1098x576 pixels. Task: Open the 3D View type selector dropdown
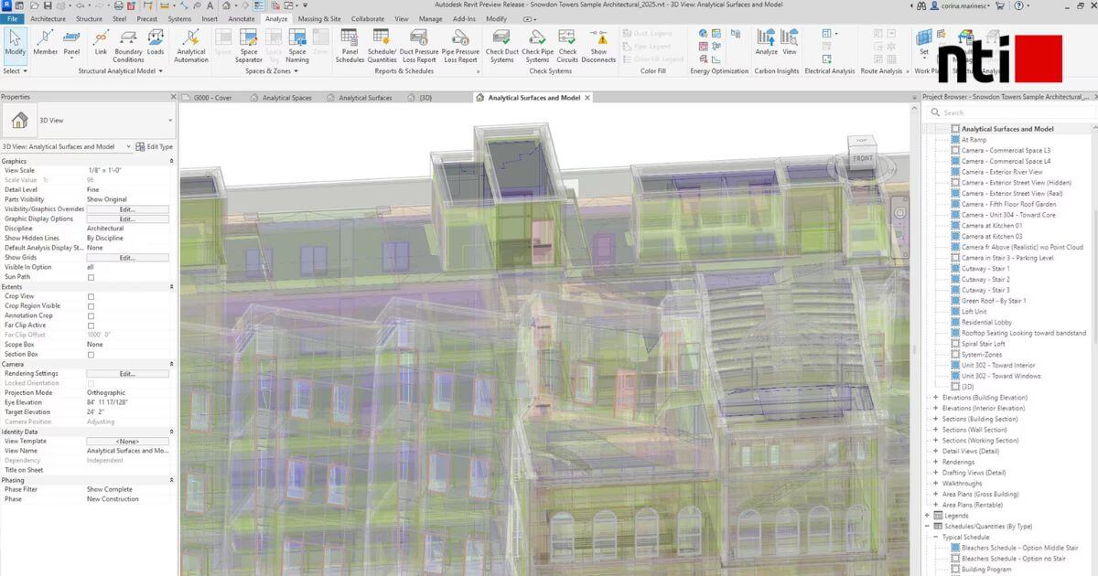coord(170,120)
